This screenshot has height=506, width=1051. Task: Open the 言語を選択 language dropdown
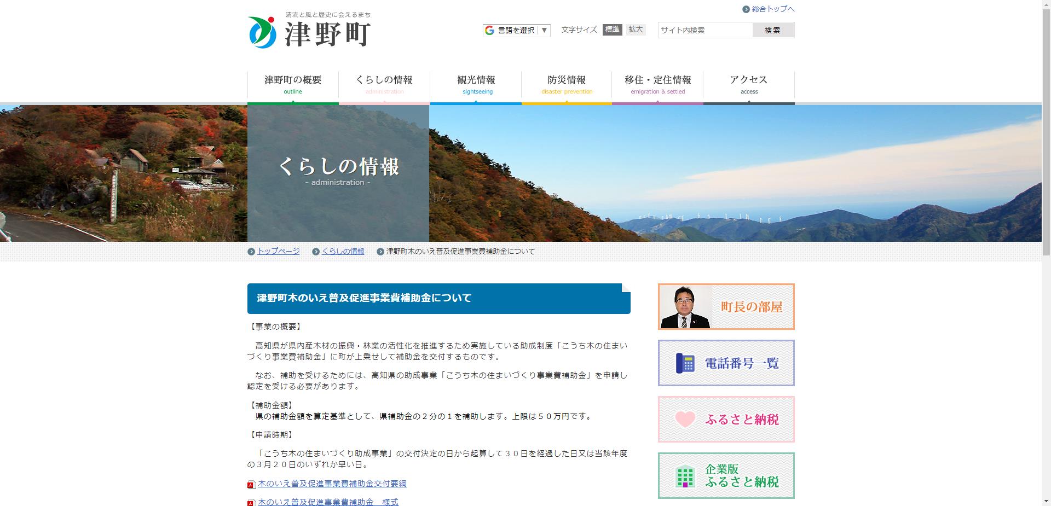pyautogui.click(x=515, y=31)
